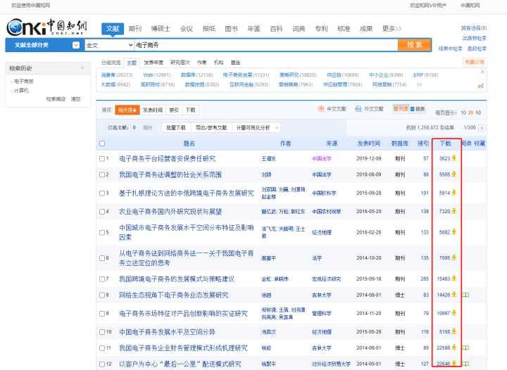Tick checkbox for result row 1

102,158
